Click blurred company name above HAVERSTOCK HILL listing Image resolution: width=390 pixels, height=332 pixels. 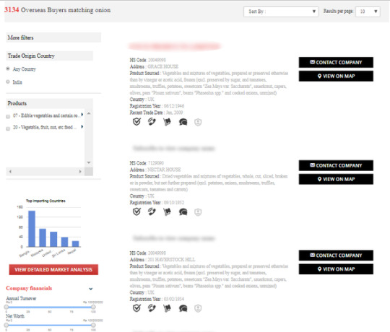[x=174, y=239]
